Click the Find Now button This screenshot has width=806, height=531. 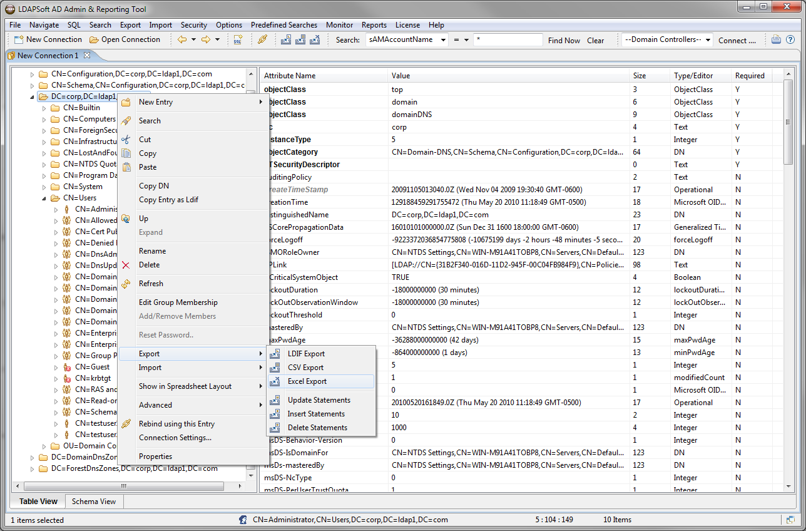click(x=564, y=40)
